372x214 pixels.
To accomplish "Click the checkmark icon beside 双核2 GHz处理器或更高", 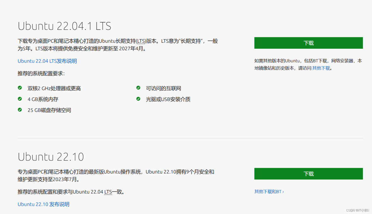I will (20, 88).
